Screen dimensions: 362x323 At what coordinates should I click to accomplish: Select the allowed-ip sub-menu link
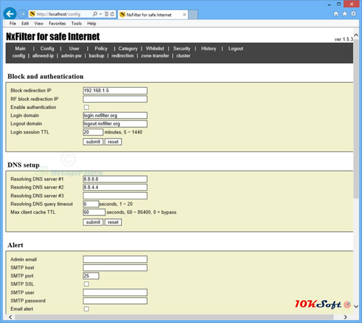pos(43,56)
